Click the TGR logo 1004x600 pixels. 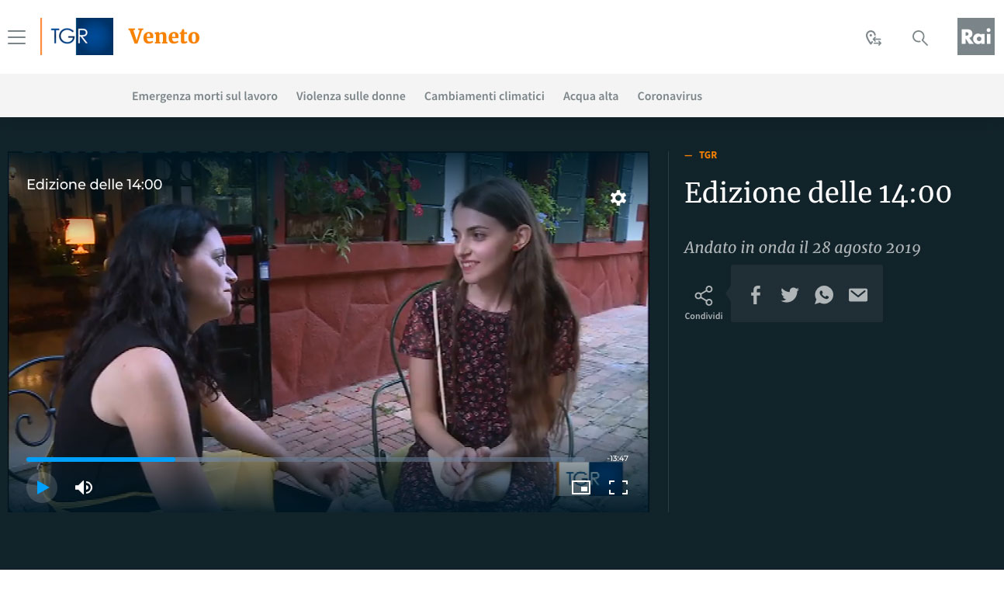point(78,36)
